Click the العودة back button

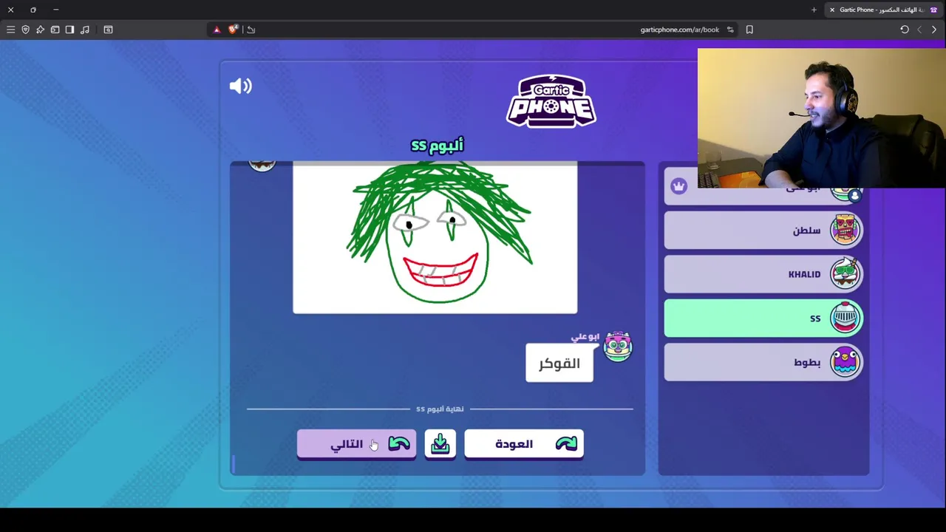click(524, 444)
